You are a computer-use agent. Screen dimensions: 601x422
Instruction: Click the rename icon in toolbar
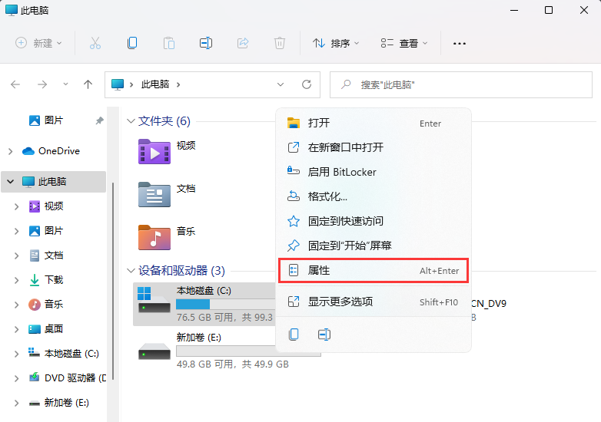tap(205, 43)
